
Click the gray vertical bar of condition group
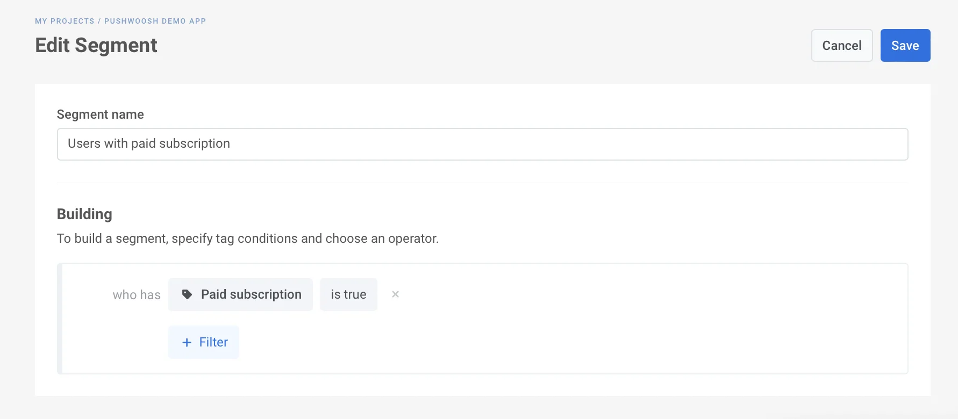[60, 319]
